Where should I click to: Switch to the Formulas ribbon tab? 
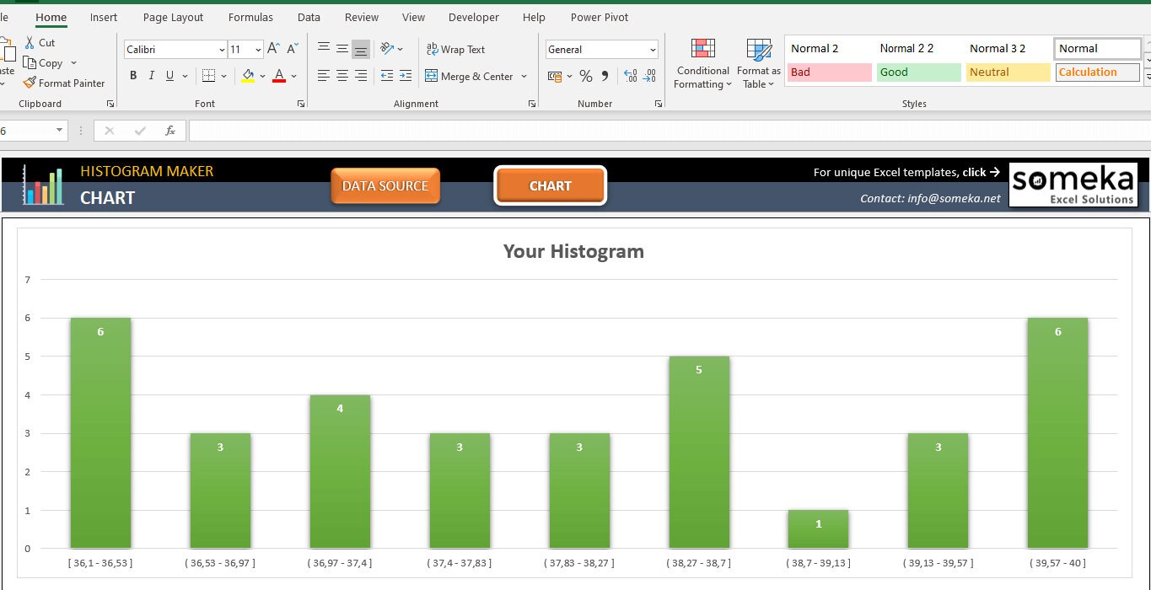[x=250, y=17]
